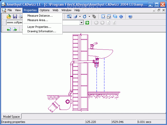Image resolution: width=167 pixels, height=125 pixels.
Task: Open layer properties via stacked layers icon
Action: click(115, 16)
